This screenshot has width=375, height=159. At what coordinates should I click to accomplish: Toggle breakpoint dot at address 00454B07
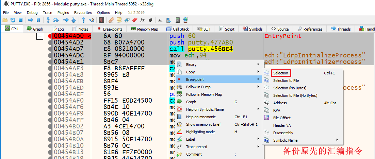pos(50,133)
